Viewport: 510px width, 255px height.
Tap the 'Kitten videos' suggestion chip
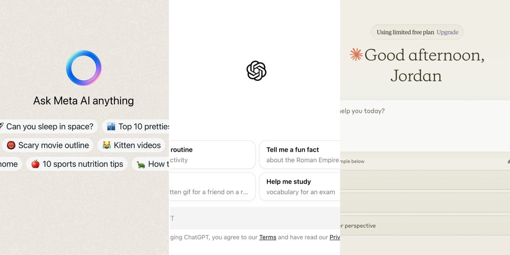click(131, 145)
